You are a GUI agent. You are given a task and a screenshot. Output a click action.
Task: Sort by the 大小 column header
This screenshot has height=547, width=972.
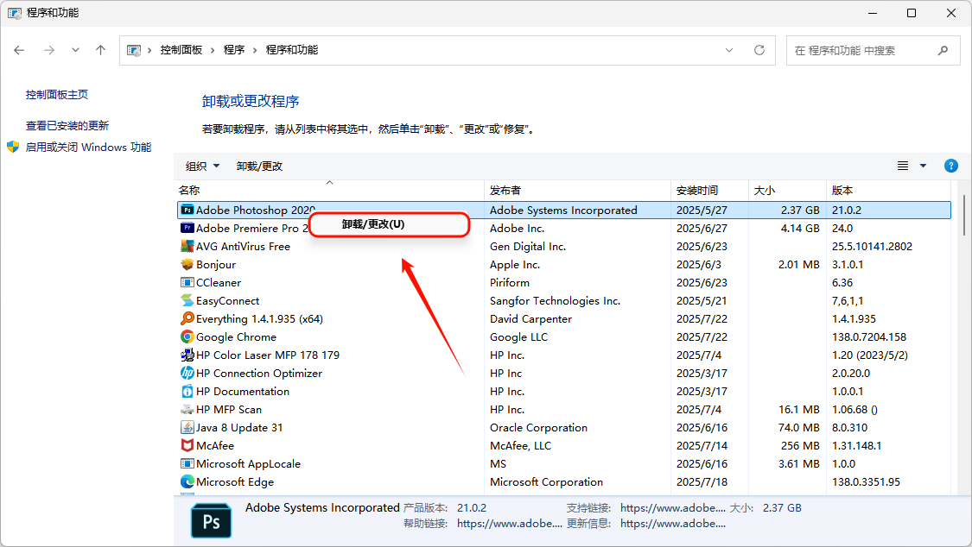(787, 190)
